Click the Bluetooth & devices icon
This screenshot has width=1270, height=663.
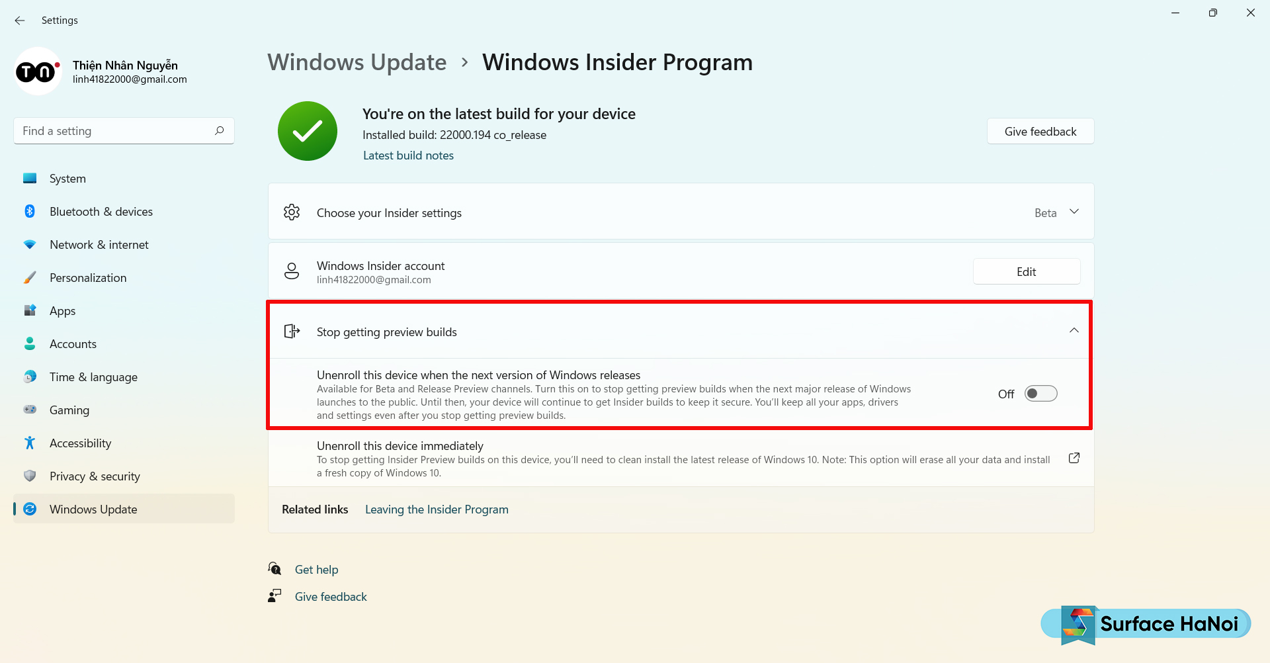coord(30,211)
